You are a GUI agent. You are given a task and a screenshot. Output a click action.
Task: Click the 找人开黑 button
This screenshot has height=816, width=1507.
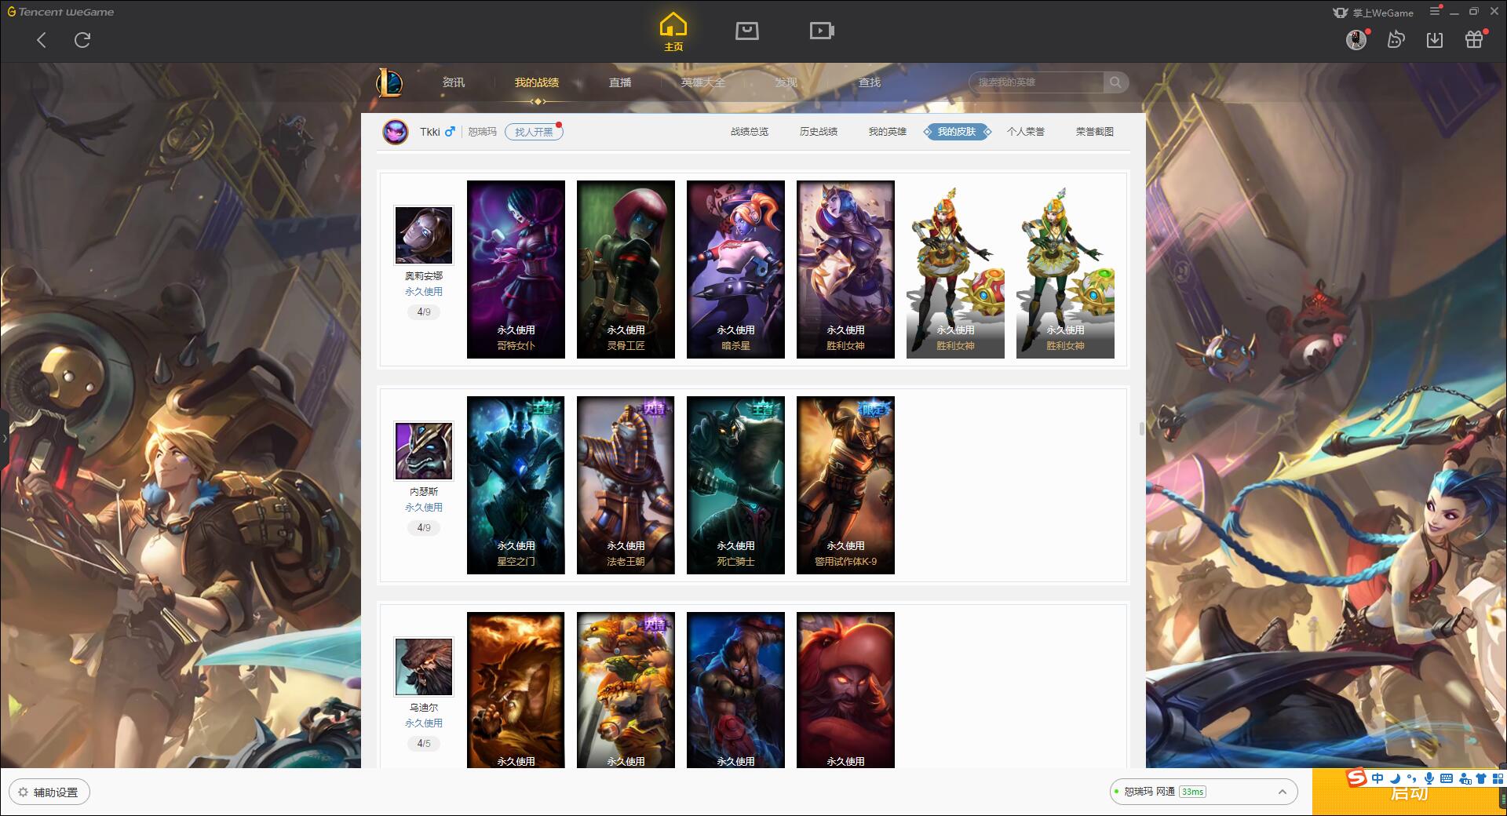pyautogui.click(x=534, y=132)
